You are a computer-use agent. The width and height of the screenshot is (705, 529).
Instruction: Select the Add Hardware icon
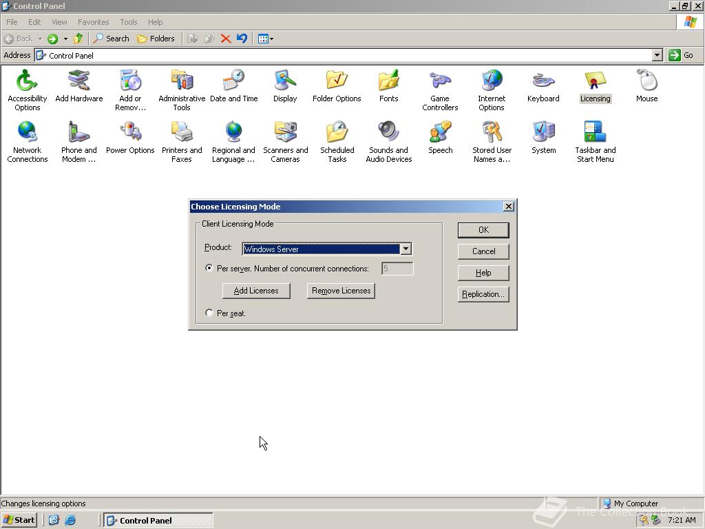pyautogui.click(x=78, y=85)
